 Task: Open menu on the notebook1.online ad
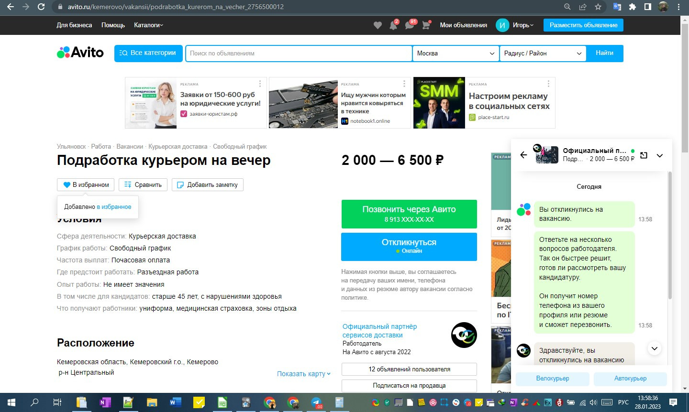pyautogui.click(x=404, y=84)
